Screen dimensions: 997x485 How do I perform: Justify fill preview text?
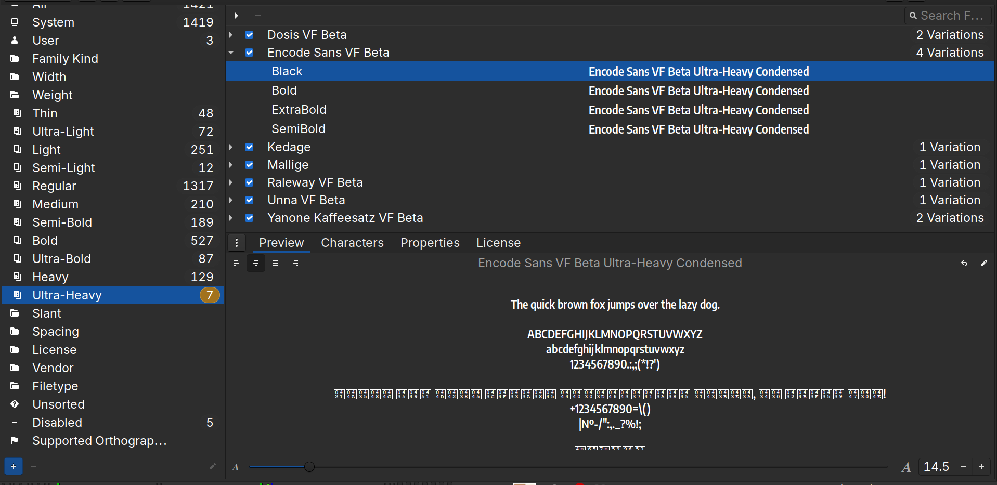pos(276,263)
